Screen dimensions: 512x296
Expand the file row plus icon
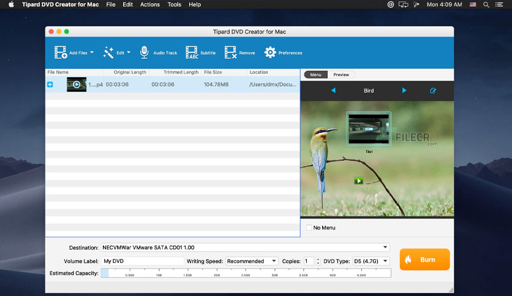coord(50,84)
